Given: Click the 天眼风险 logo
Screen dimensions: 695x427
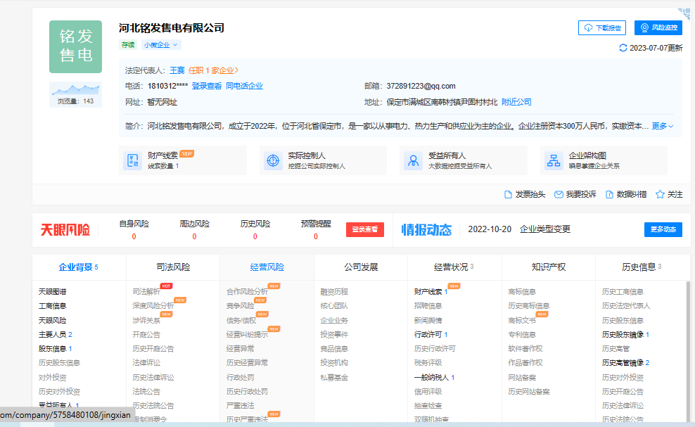Looking at the screenshot, I should [65, 230].
